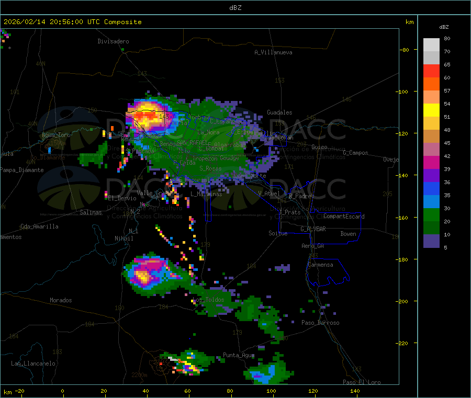Image resolution: width=471 pixels, height=398 pixels.
Task: Click the dusty pink 45-42 dBZ legend swatch
Action: 431,150
